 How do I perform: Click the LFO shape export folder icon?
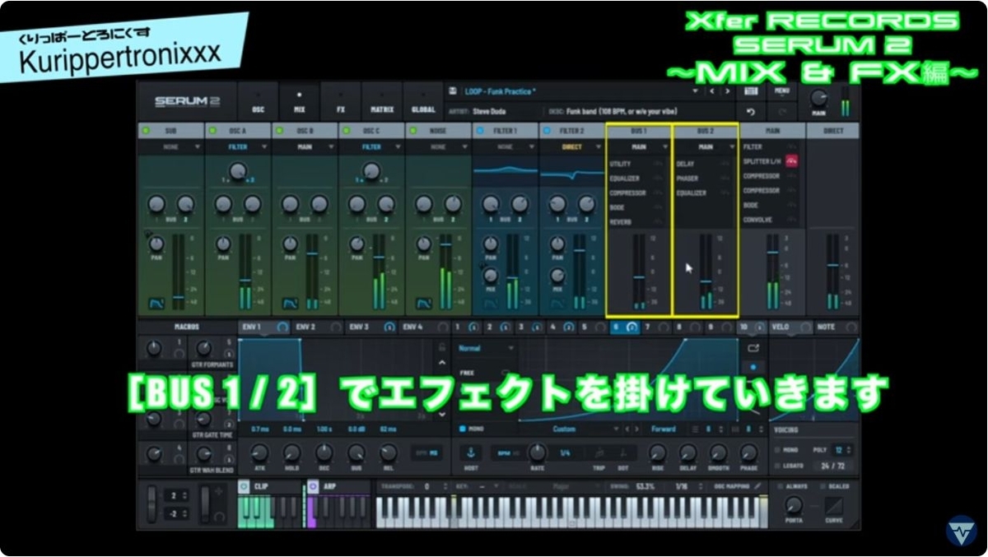(x=753, y=348)
